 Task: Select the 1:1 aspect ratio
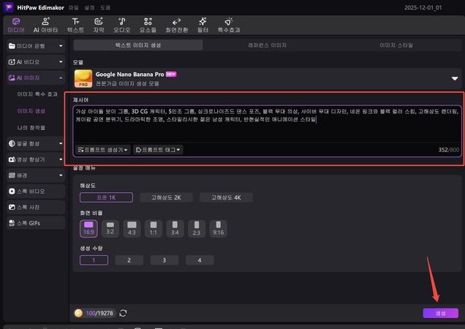[154, 228]
